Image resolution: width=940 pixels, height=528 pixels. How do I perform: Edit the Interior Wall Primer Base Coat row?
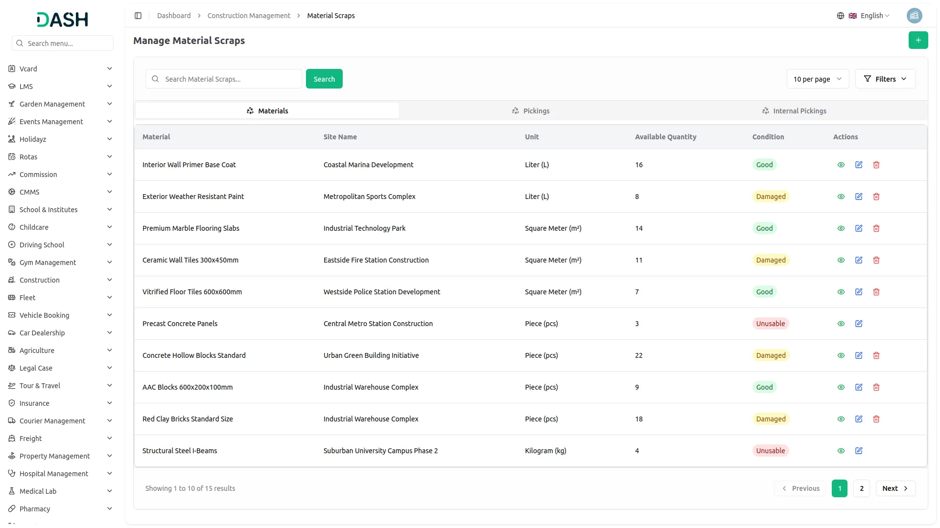(x=859, y=165)
